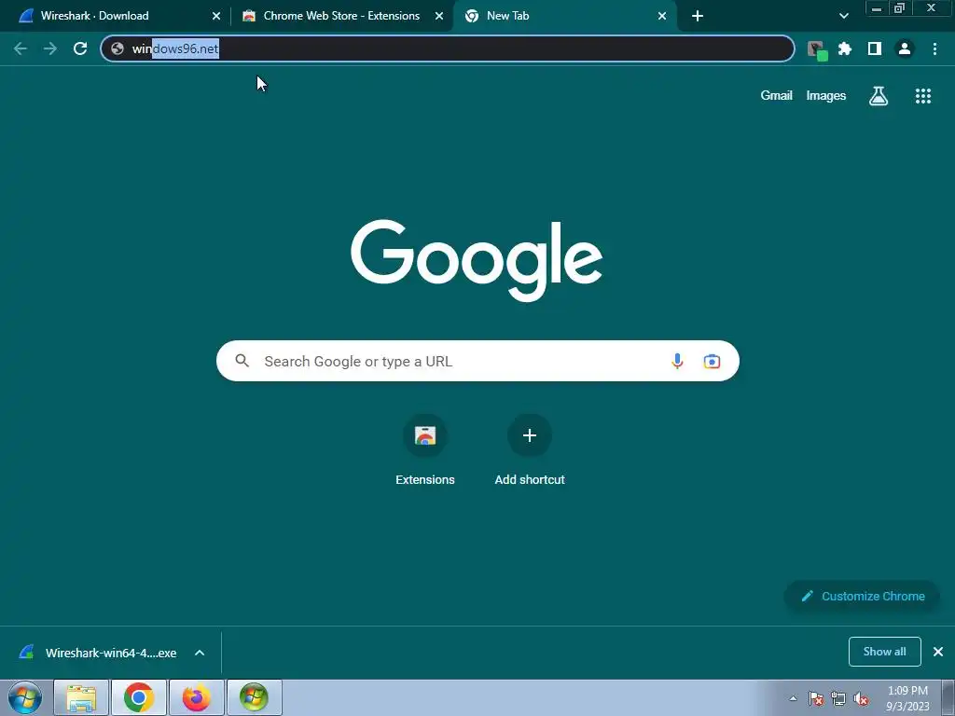Open the Chrome three-dot menu
This screenshot has height=716, width=955.
934,48
